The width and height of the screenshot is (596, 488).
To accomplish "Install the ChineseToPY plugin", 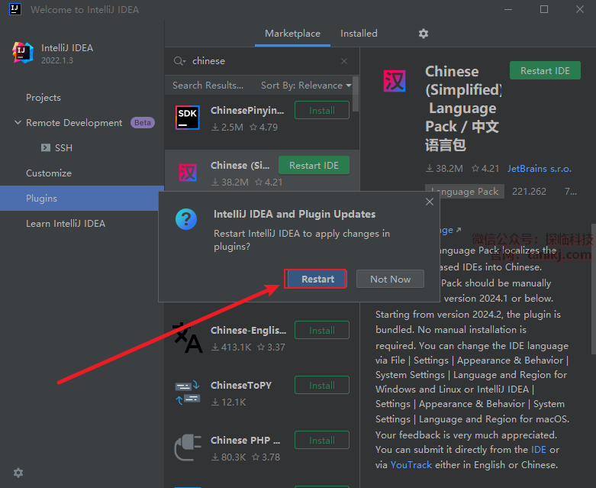I will pos(321,386).
